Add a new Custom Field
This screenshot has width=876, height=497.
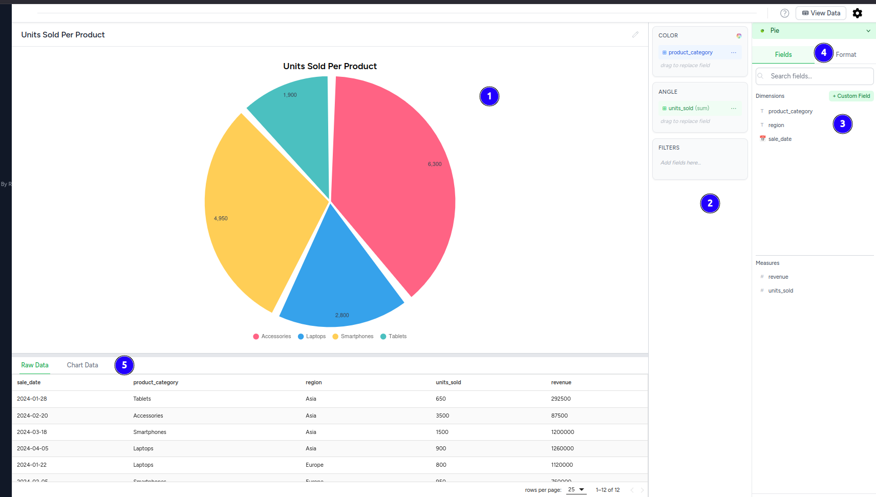tap(851, 96)
